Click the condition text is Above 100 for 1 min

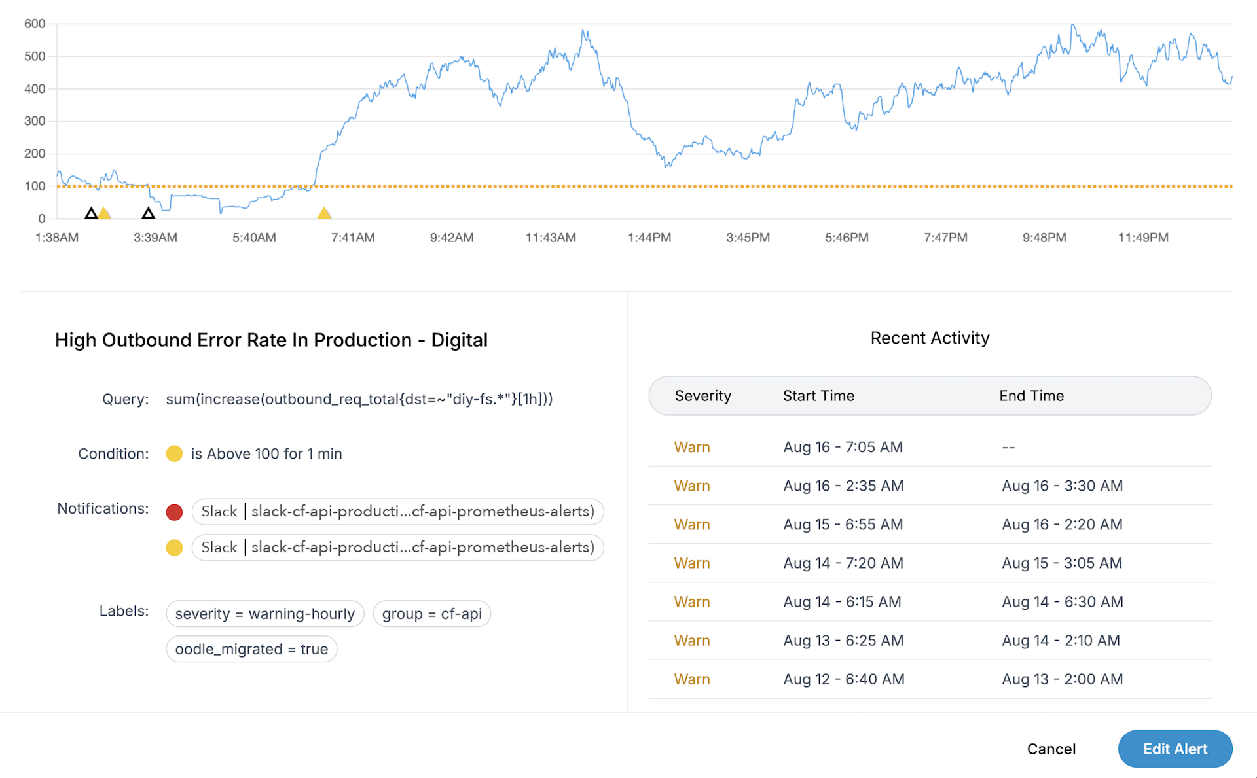coord(266,453)
